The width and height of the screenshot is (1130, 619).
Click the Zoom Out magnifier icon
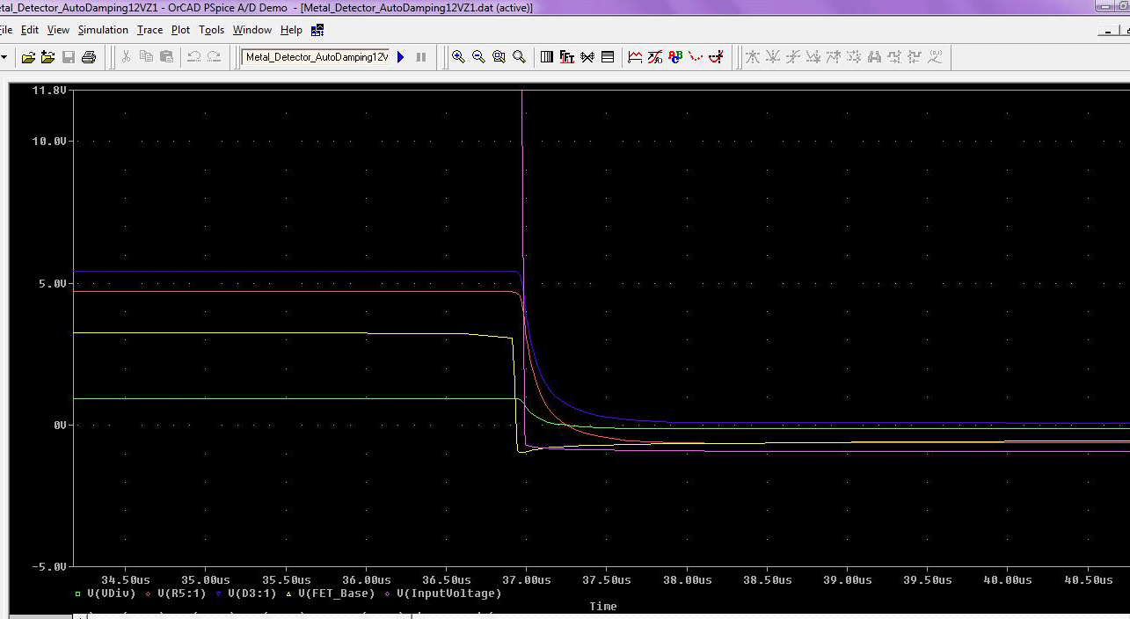(x=478, y=57)
